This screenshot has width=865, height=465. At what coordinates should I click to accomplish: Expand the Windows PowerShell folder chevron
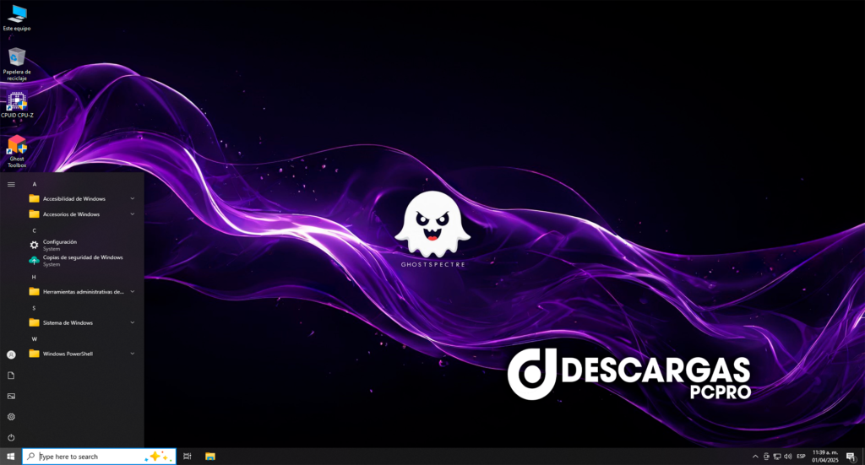(x=133, y=354)
